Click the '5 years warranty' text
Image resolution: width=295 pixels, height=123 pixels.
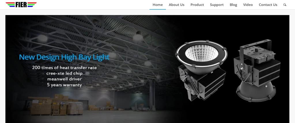coord(64,85)
